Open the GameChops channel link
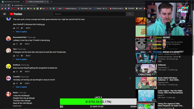The image size is (194, 109). pos(162,68)
